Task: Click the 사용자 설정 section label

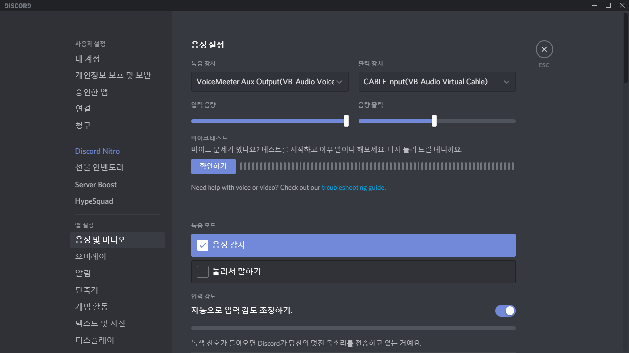Action: 90,44
